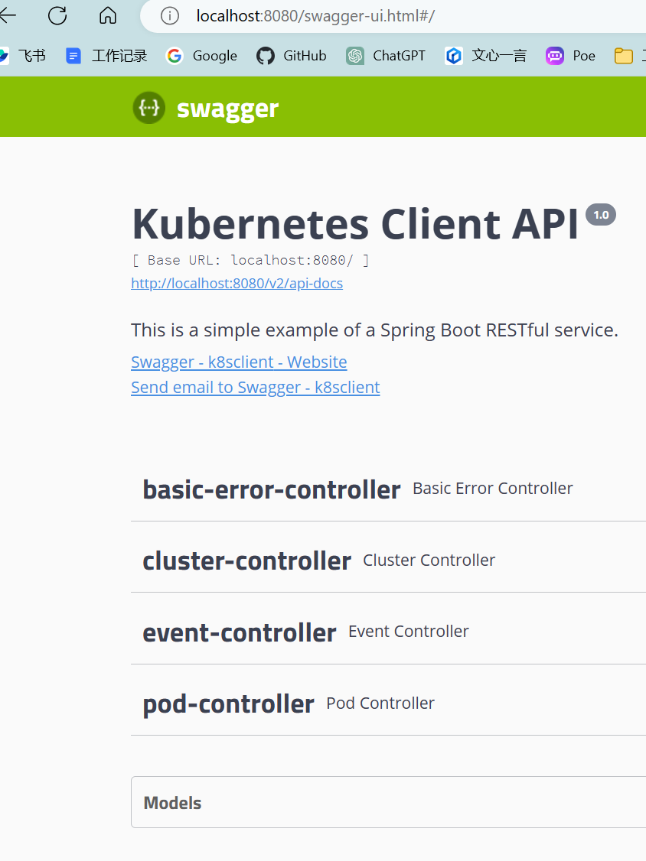This screenshot has height=861, width=646.
Task: Open the 工作记录 bookmark
Action: coord(106,56)
